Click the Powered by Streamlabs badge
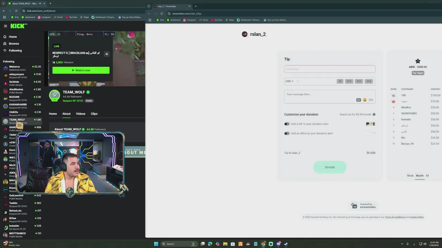Viewport: 442px width, 248px height. (364, 206)
